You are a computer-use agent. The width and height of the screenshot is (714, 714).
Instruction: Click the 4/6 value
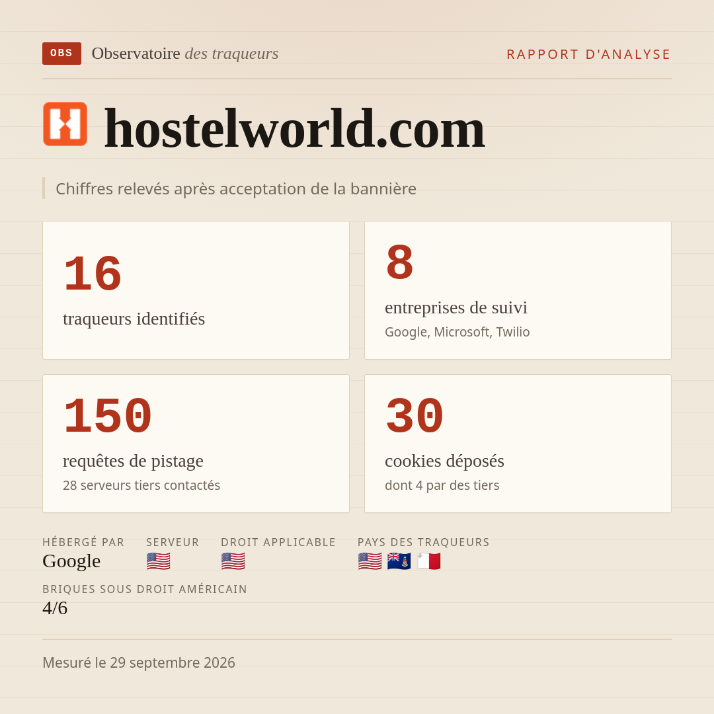coord(55,608)
